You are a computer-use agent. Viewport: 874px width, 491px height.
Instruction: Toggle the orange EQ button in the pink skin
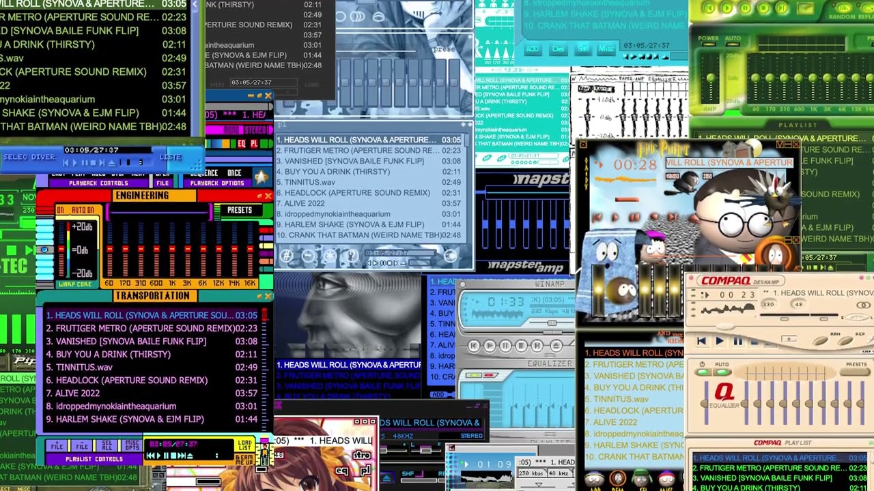pyautogui.click(x=242, y=144)
